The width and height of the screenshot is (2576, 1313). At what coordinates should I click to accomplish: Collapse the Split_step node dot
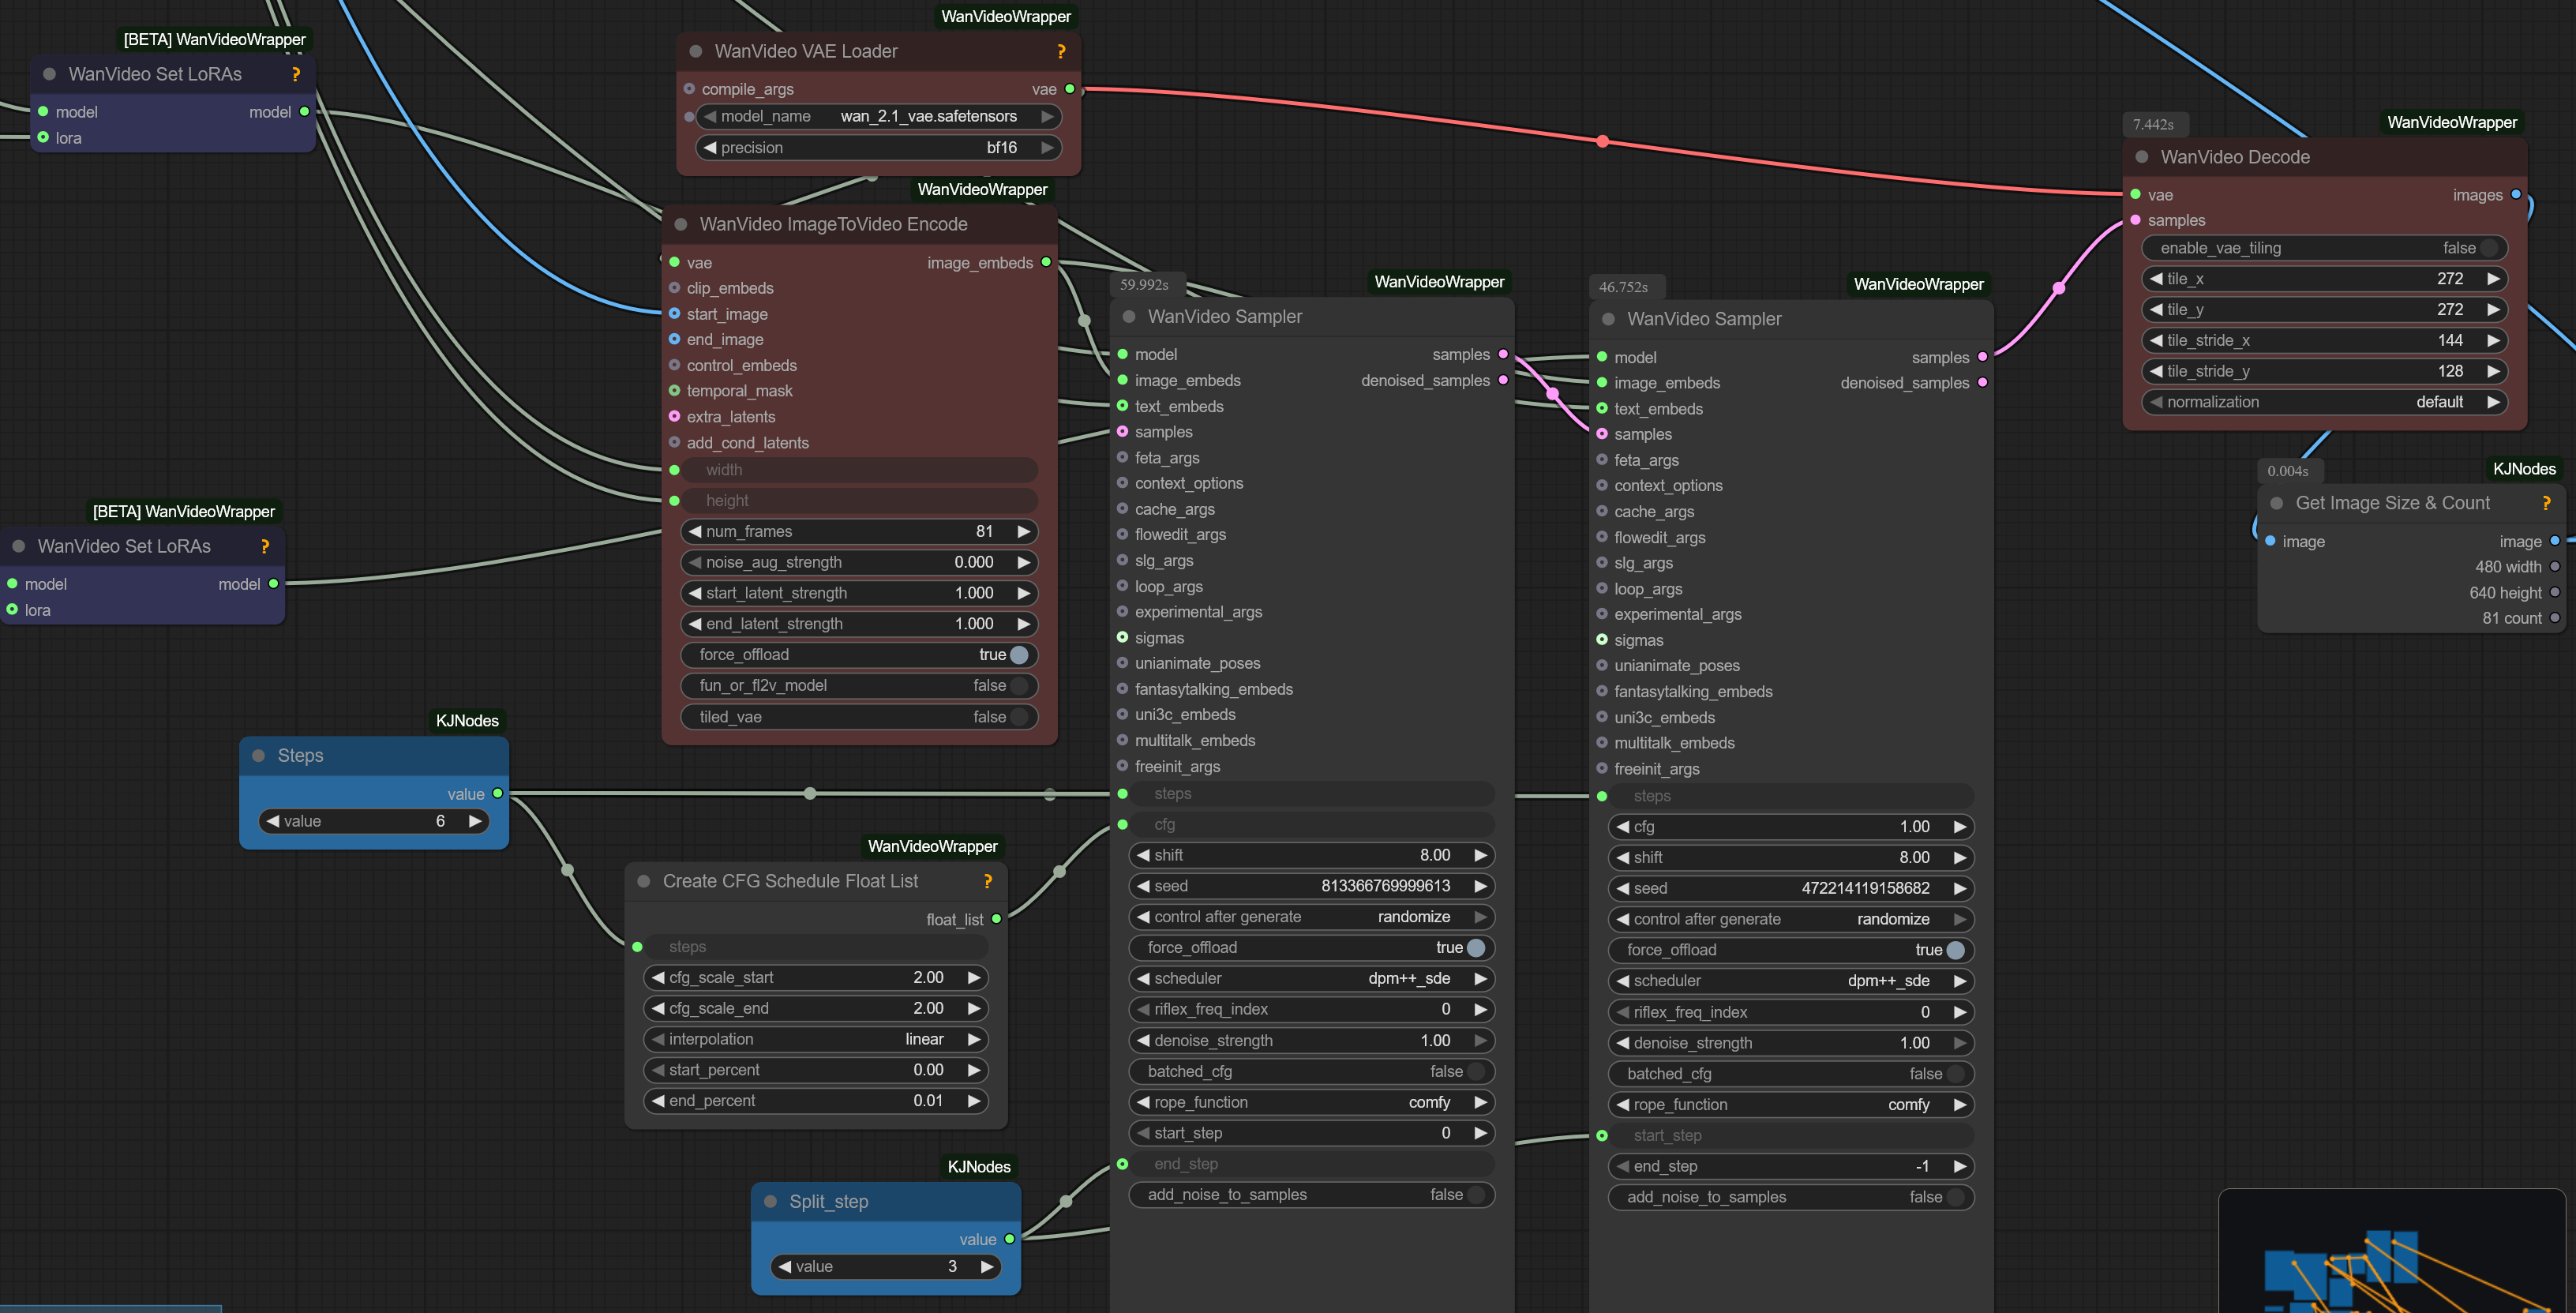pyautogui.click(x=771, y=1201)
